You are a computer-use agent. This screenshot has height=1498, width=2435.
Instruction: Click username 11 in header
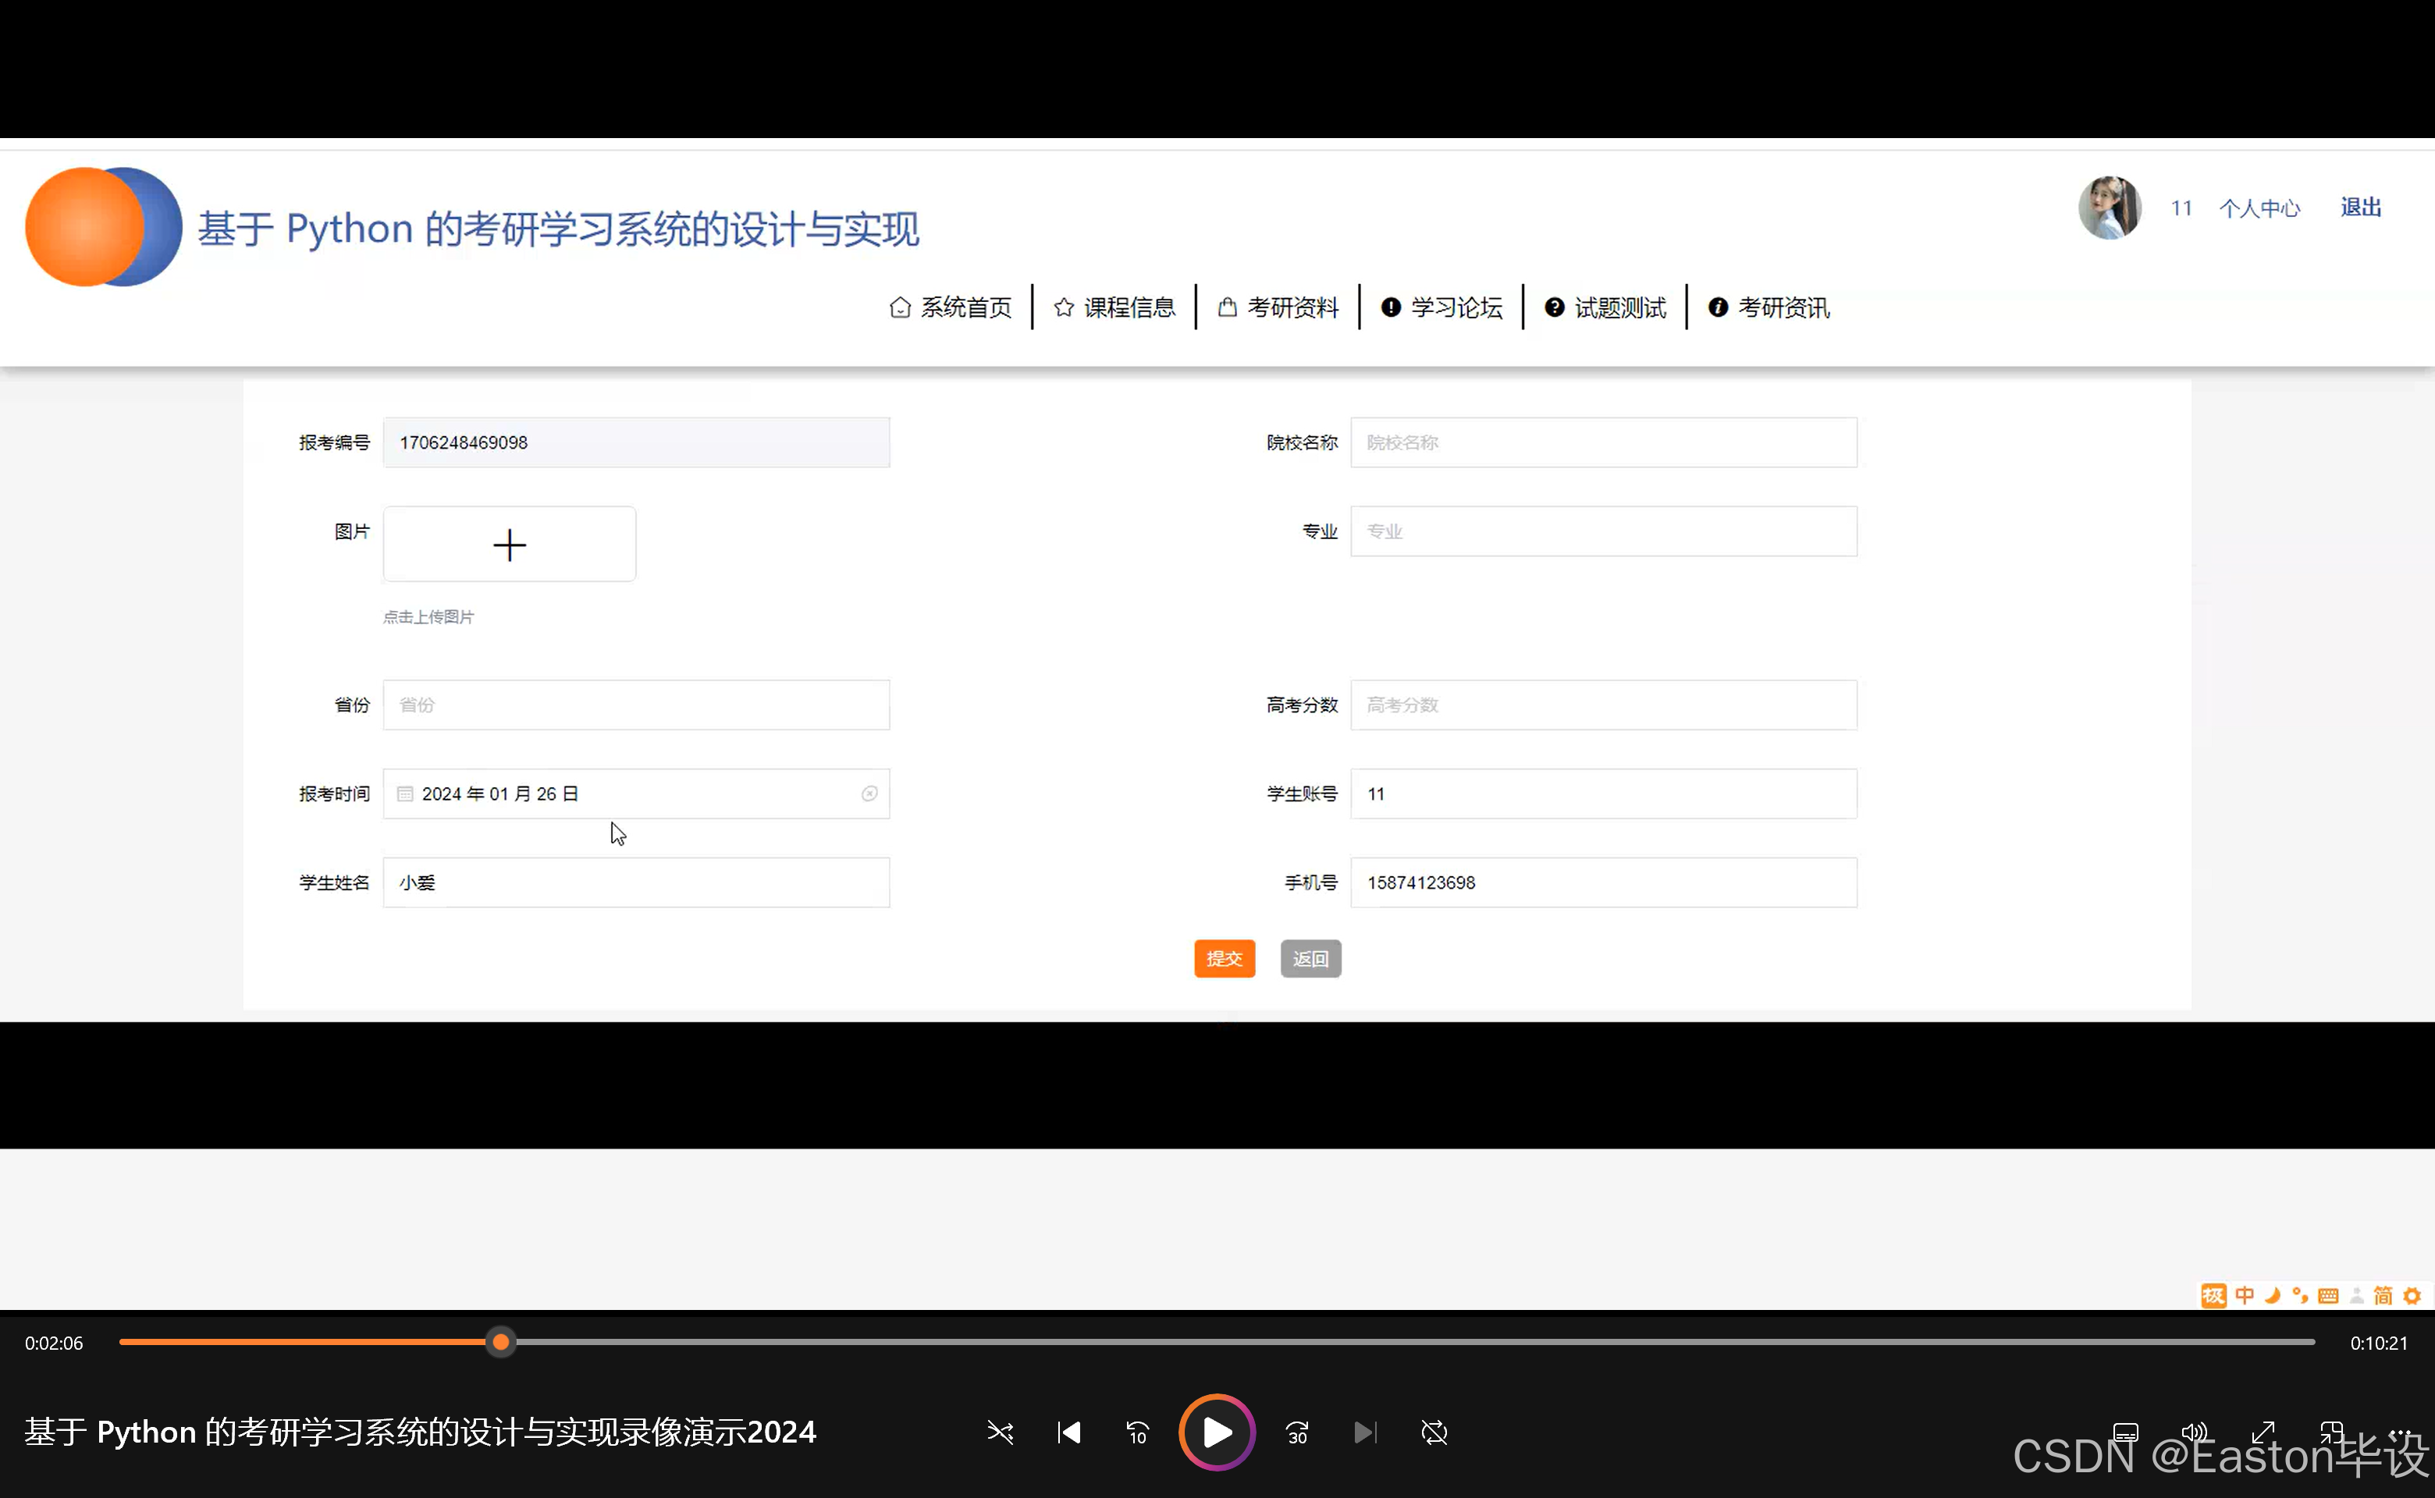tap(2181, 208)
